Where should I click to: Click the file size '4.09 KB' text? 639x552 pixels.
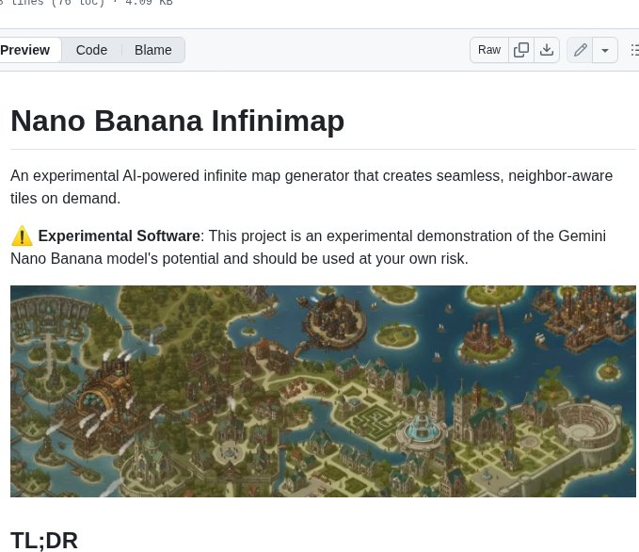pos(149,3)
